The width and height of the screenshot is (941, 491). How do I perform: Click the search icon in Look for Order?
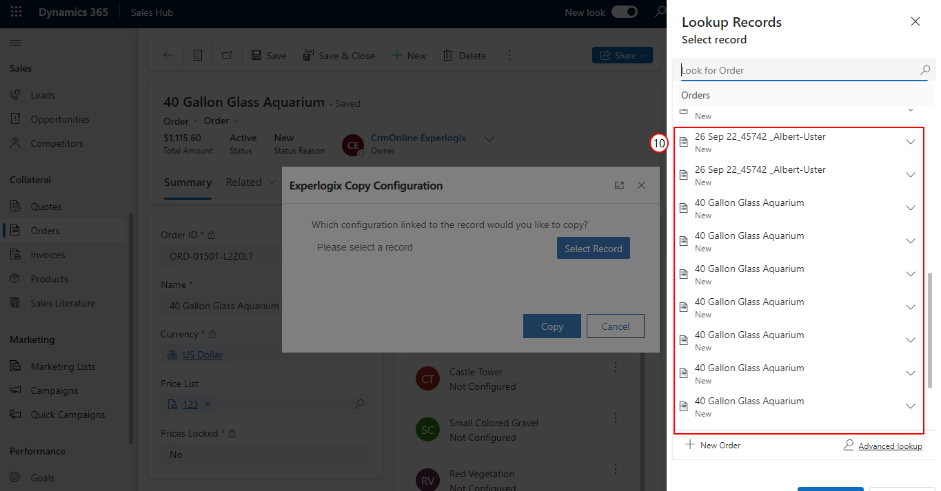pyautogui.click(x=925, y=70)
